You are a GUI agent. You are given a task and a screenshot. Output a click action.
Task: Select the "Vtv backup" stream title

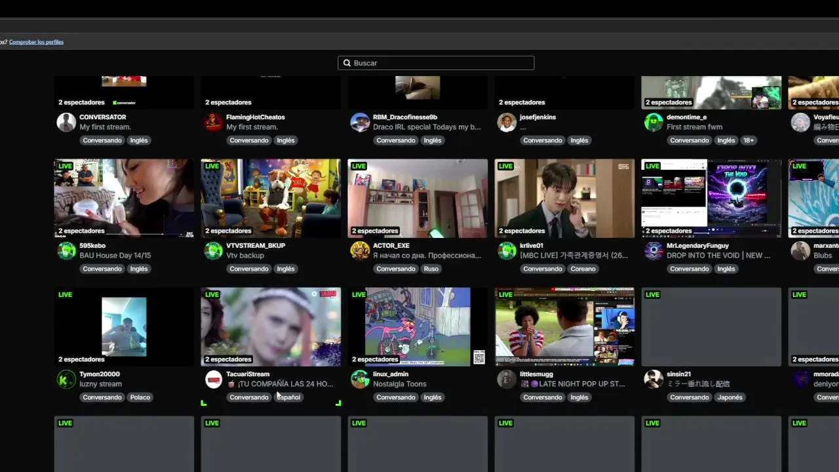point(245,256)
